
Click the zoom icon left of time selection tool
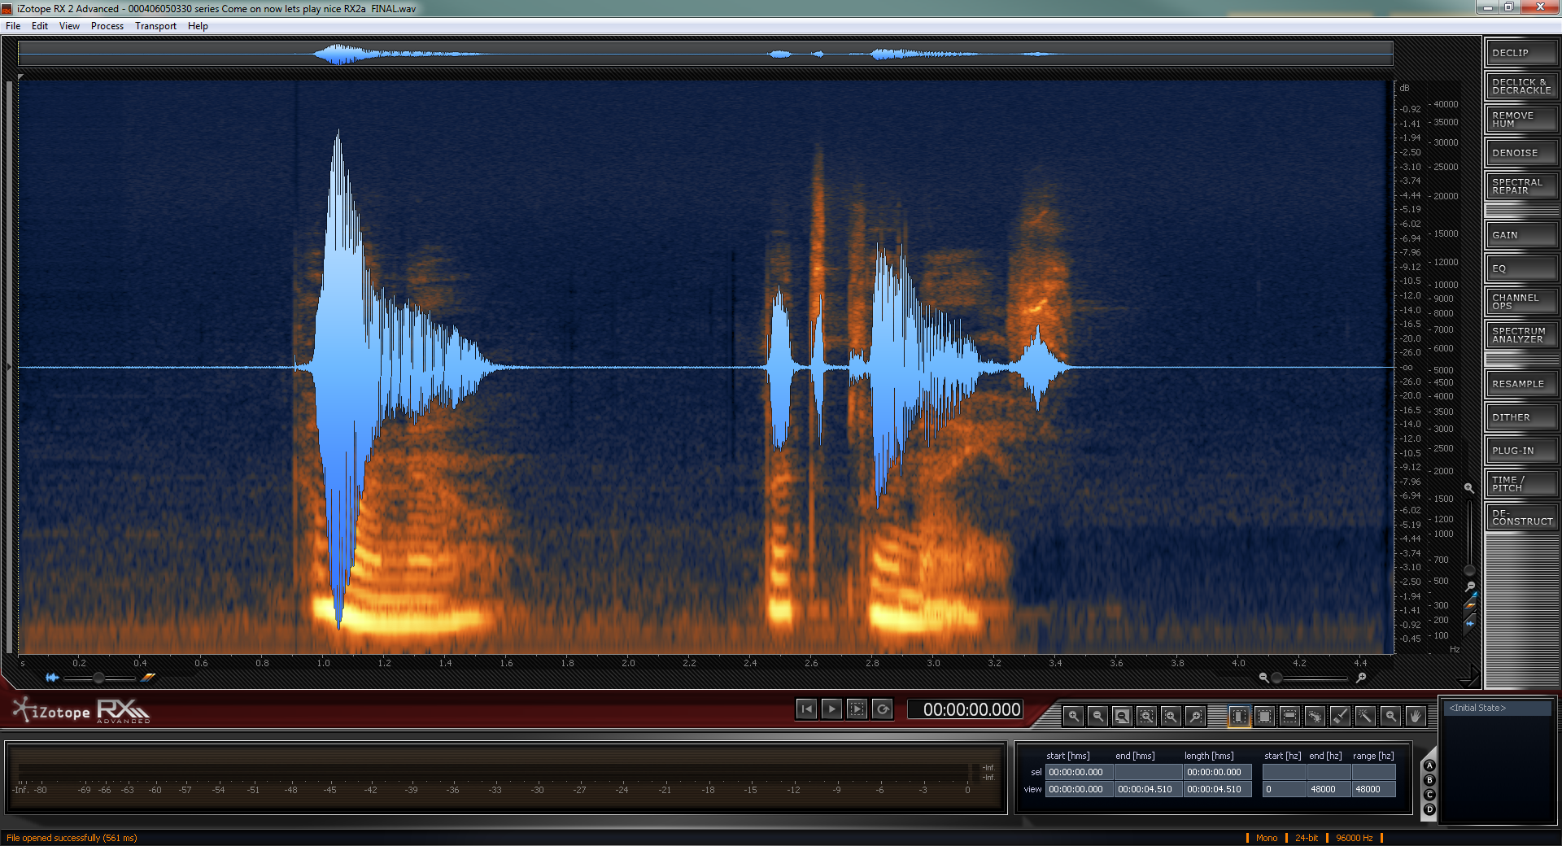tap(1171, 716)
